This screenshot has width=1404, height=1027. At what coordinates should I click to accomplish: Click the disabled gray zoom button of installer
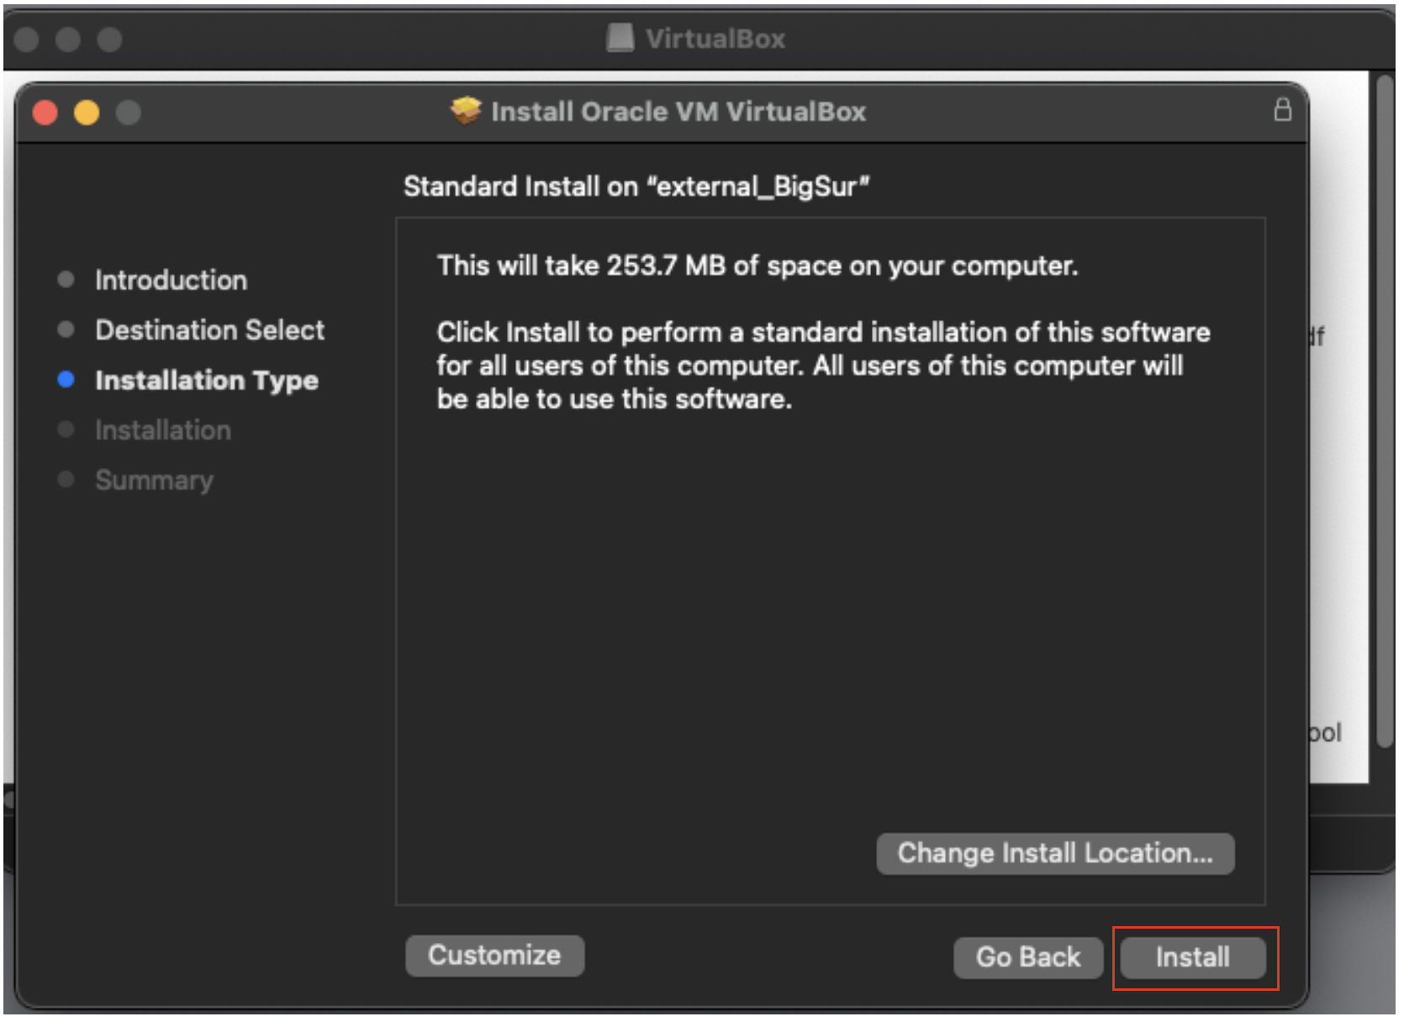pos(128,112)
